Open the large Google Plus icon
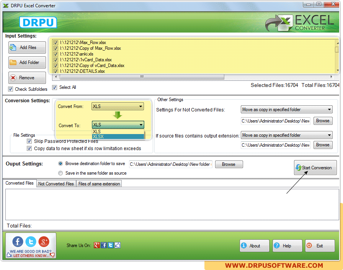 [44, 242]
